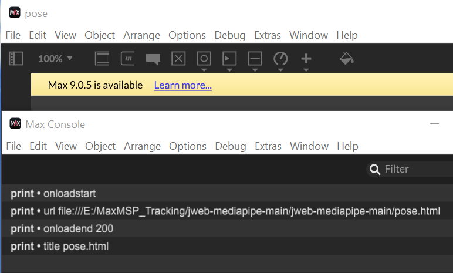Open the plus add-objects dropdown
Screen dimensions: 453x273
coord(306,70)
